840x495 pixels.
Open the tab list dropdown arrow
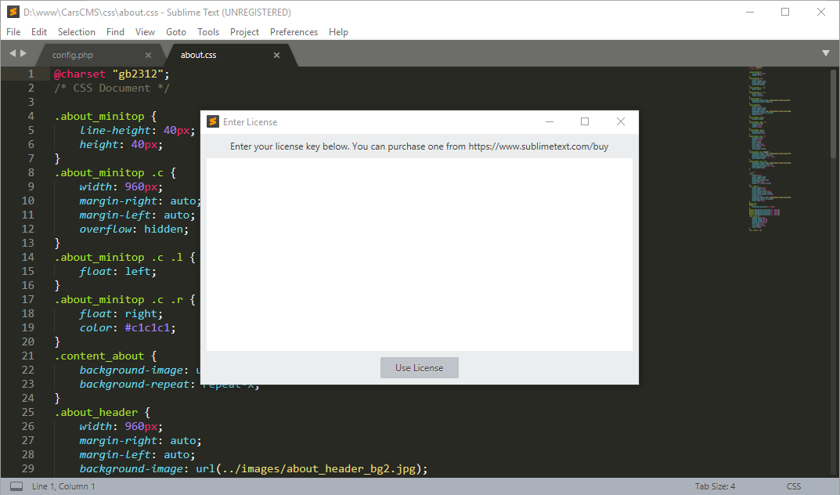[x=826, y=53]
